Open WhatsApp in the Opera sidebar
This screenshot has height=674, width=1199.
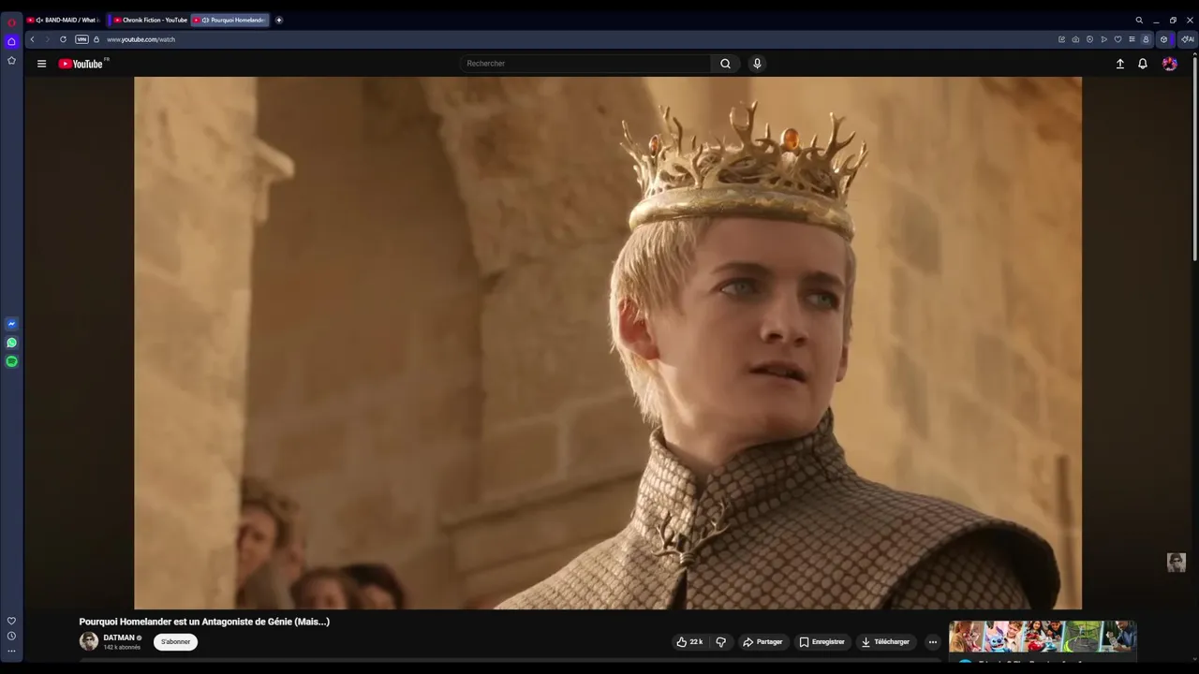[11, 343]
